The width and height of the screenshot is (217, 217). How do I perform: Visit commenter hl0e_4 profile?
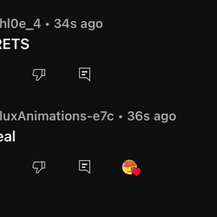[20, 24]
